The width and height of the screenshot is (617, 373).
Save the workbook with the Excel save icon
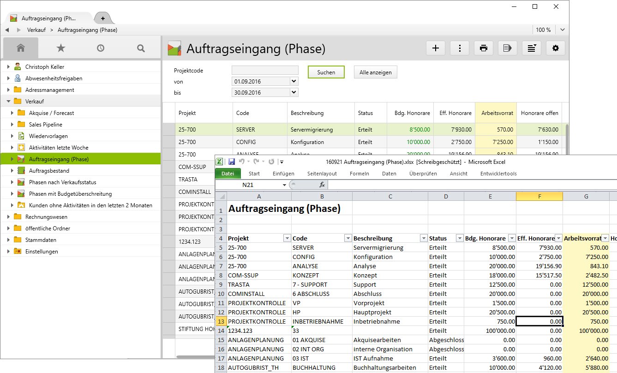pyautogui.click(x=231, y=161)
